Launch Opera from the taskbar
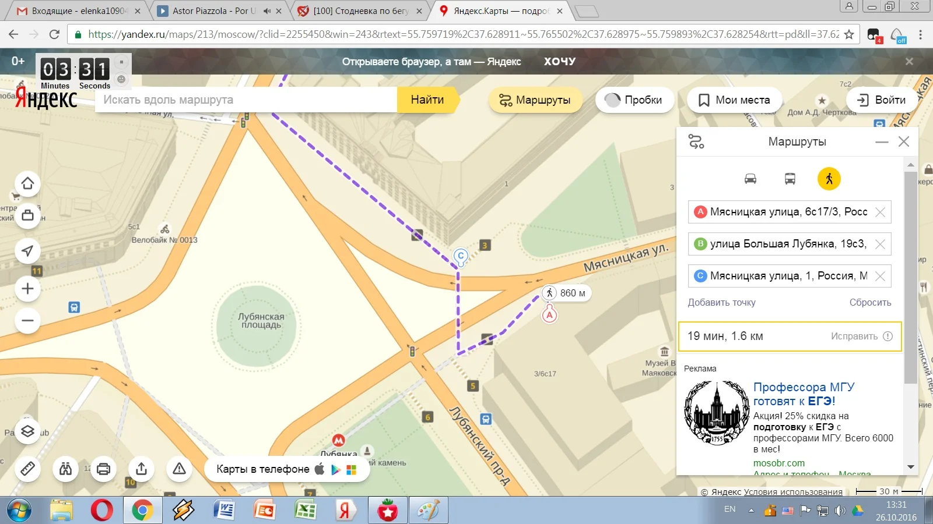Image resolution: width=933 pixels, height=524 pixels. click(x=102, y=511)
